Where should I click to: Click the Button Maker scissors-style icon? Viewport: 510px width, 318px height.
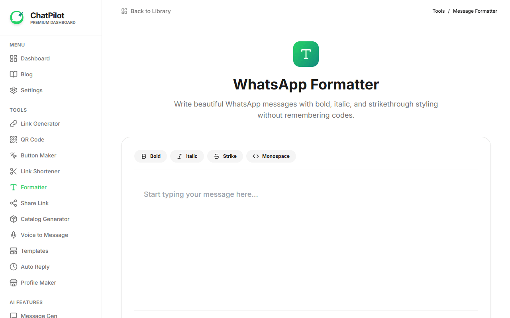(x=14, y=155)
